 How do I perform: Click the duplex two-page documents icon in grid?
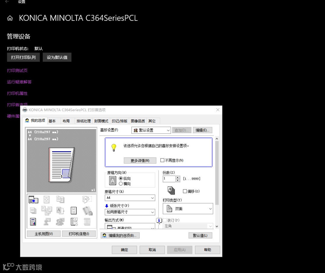pos(60,199)
